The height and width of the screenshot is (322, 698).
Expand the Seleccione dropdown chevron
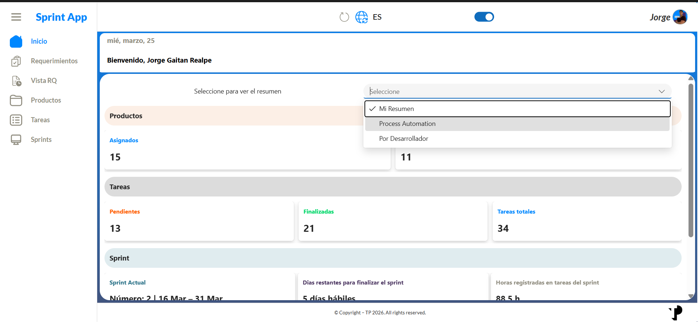(x=662, y=91)
